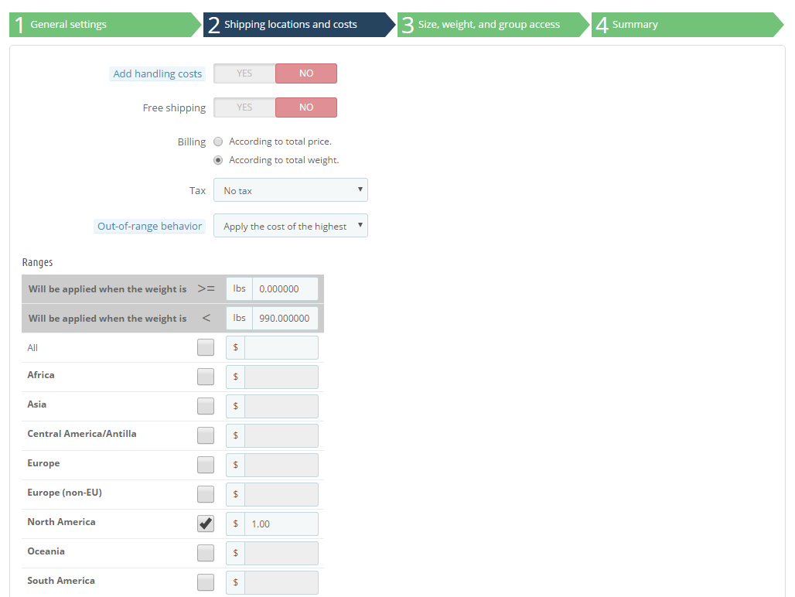Set Free shipping to YES
This screenshot has height=597, width=795.
pyautogui.click(x=244, y=107)
